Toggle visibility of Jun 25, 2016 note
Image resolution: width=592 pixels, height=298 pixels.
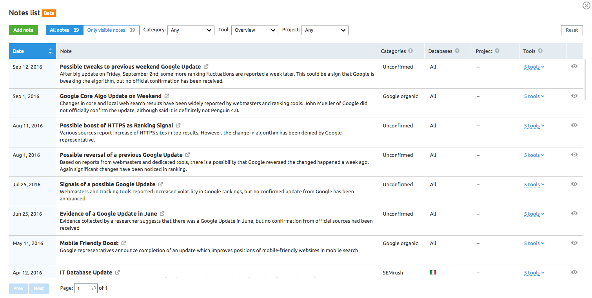574,214
